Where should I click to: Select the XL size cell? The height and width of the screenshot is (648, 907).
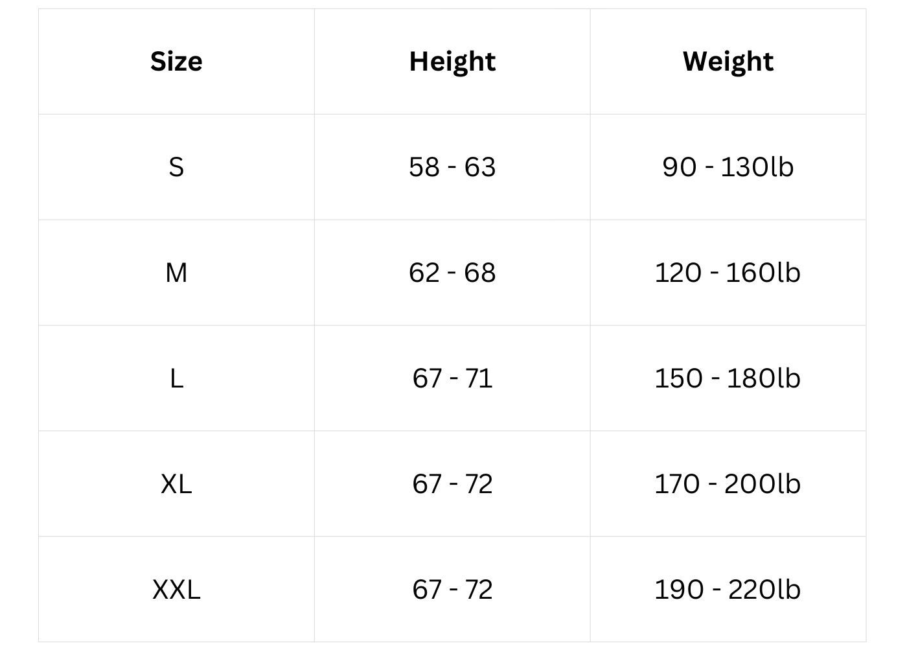[176, 484]
